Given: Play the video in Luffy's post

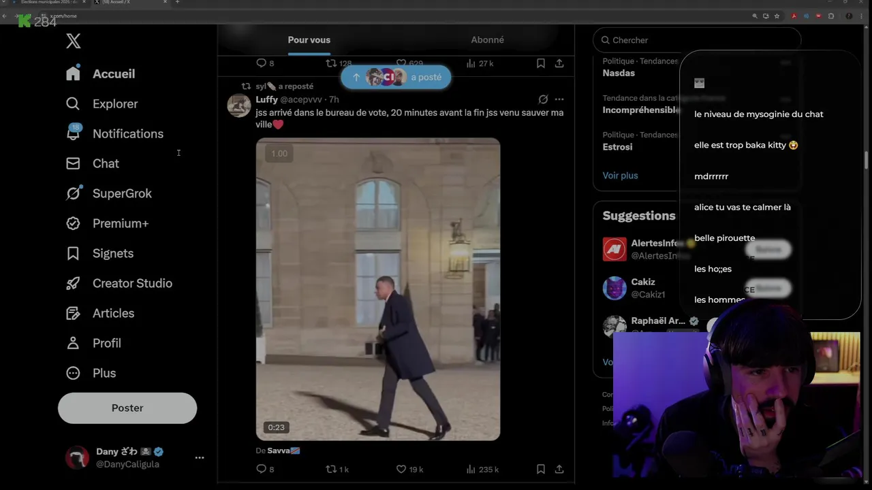Looking at the screenshot, I should pos(378,289).
